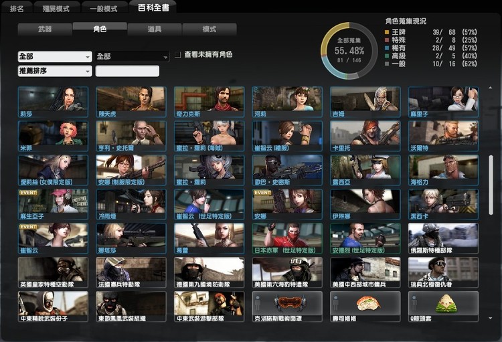Click the 王牌 yellow legend swatch
Viewport: 502px width, 342px height.
pos(387,32)
